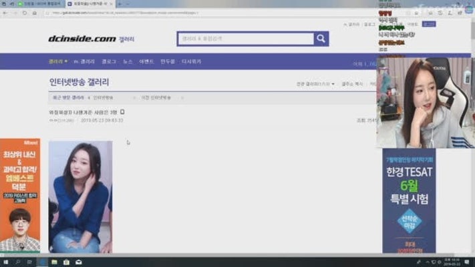Click the woman's photo in the post
Viewport: 475px width, 267px height.
click(80, 196)
